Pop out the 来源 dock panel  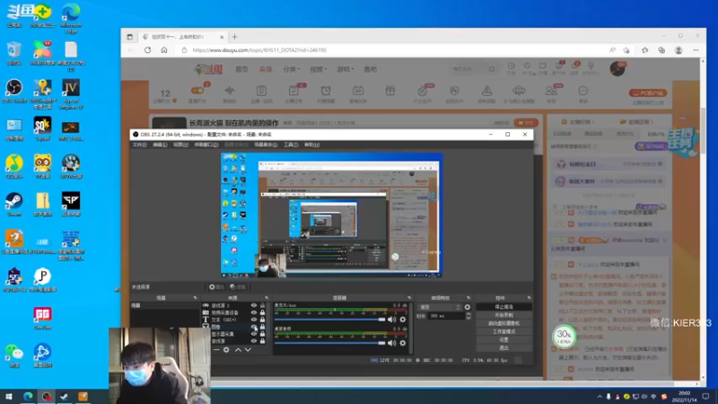click(x=267, y=298)
